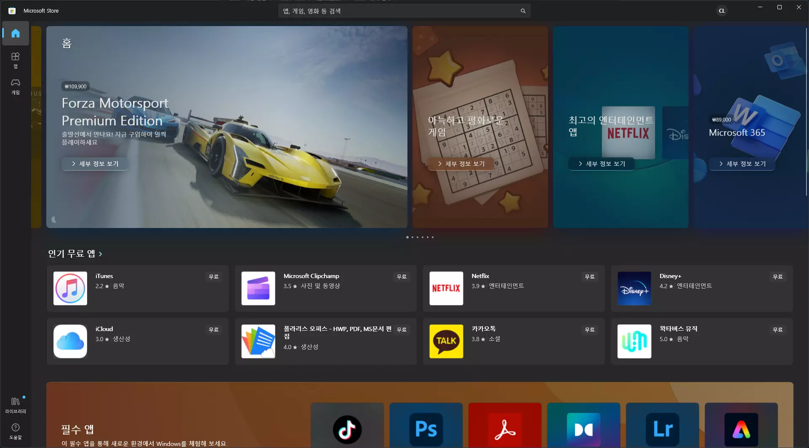Click the 무료 button for 폴라리스 오피스
This screenshot has width=809, height=448.
pyautogui.click(x=402, y=330)
